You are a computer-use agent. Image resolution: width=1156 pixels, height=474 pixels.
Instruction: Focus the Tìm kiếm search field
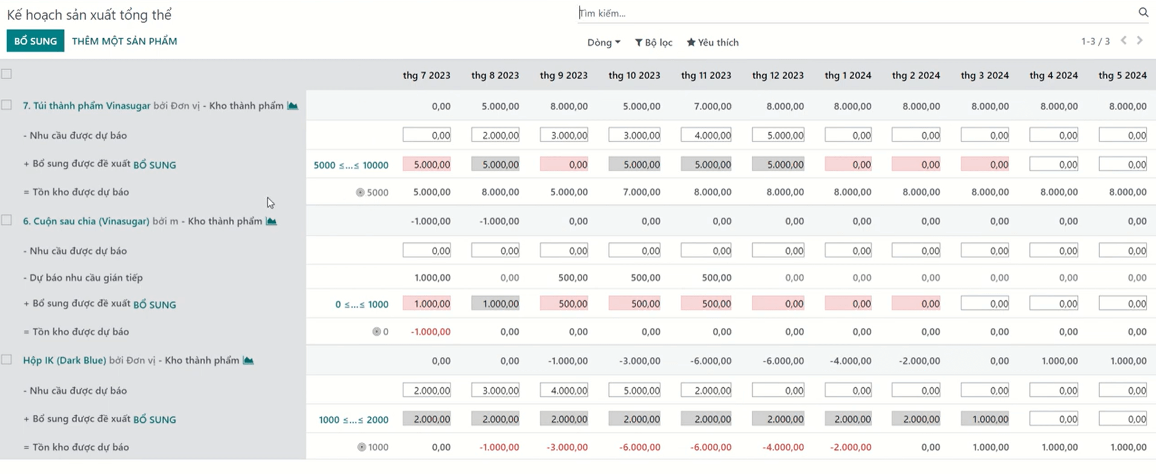coord(845,13)
